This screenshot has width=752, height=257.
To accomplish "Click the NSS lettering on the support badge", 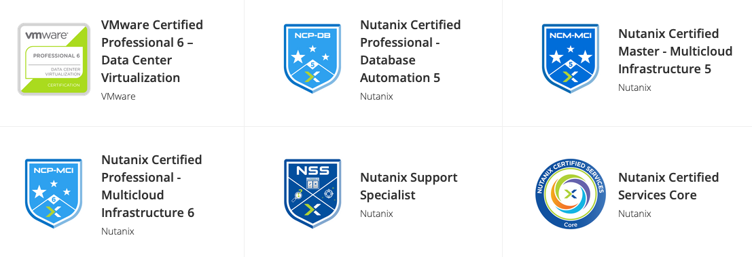I will [312, 170].
